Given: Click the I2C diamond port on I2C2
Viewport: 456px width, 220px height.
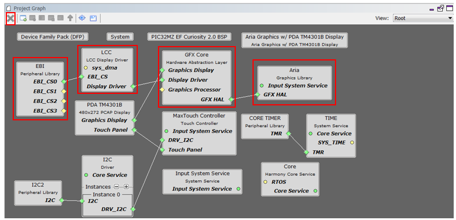Looking at the screenshot, I should click(x=61, y=200).
